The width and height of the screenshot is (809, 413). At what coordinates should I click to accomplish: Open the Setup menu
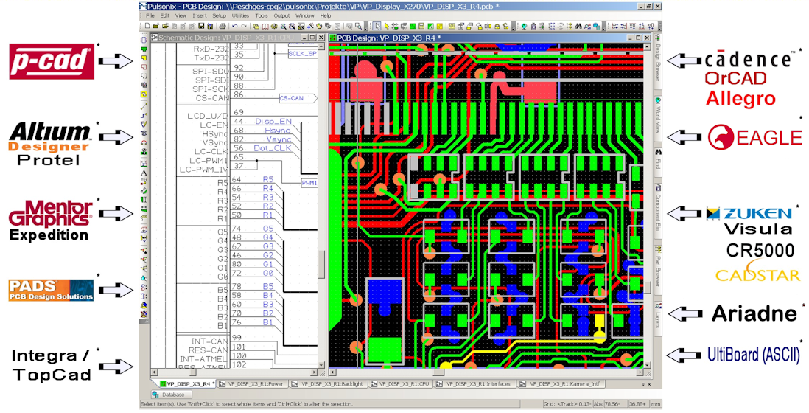220,16
